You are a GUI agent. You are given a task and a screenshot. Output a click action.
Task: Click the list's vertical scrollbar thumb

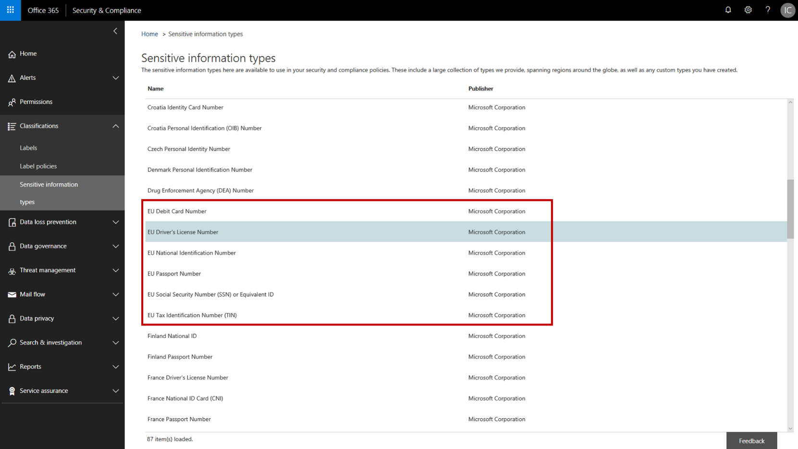click(x=790, y=209)
